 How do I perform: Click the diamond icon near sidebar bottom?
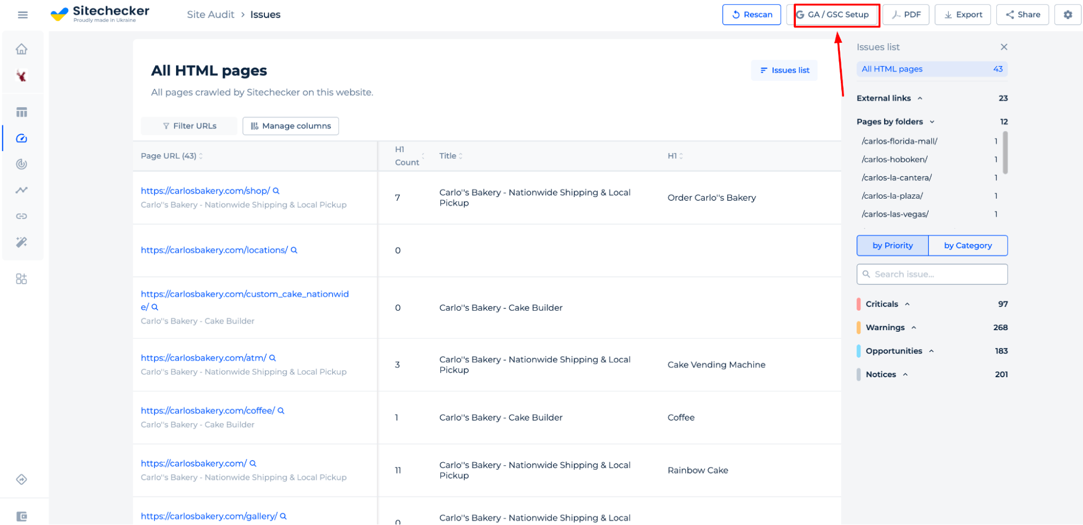pos(22,480)
